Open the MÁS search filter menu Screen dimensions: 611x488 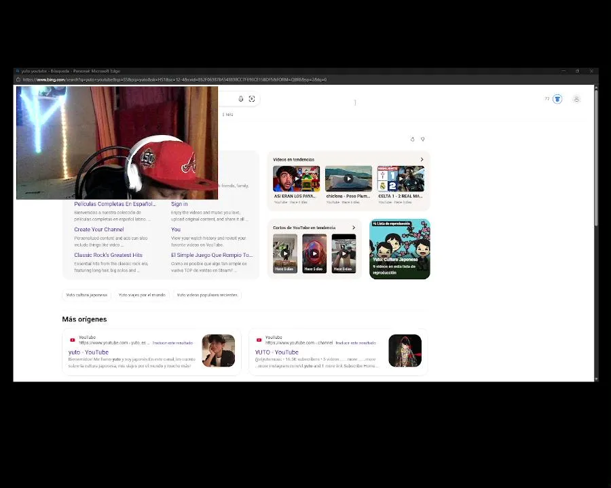[227, 115]
